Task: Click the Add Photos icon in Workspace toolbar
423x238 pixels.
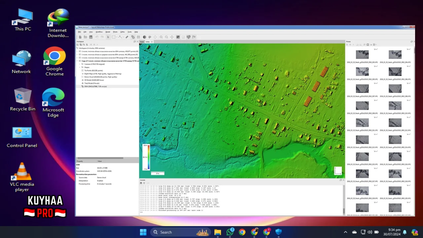Action: pos(81,45)
